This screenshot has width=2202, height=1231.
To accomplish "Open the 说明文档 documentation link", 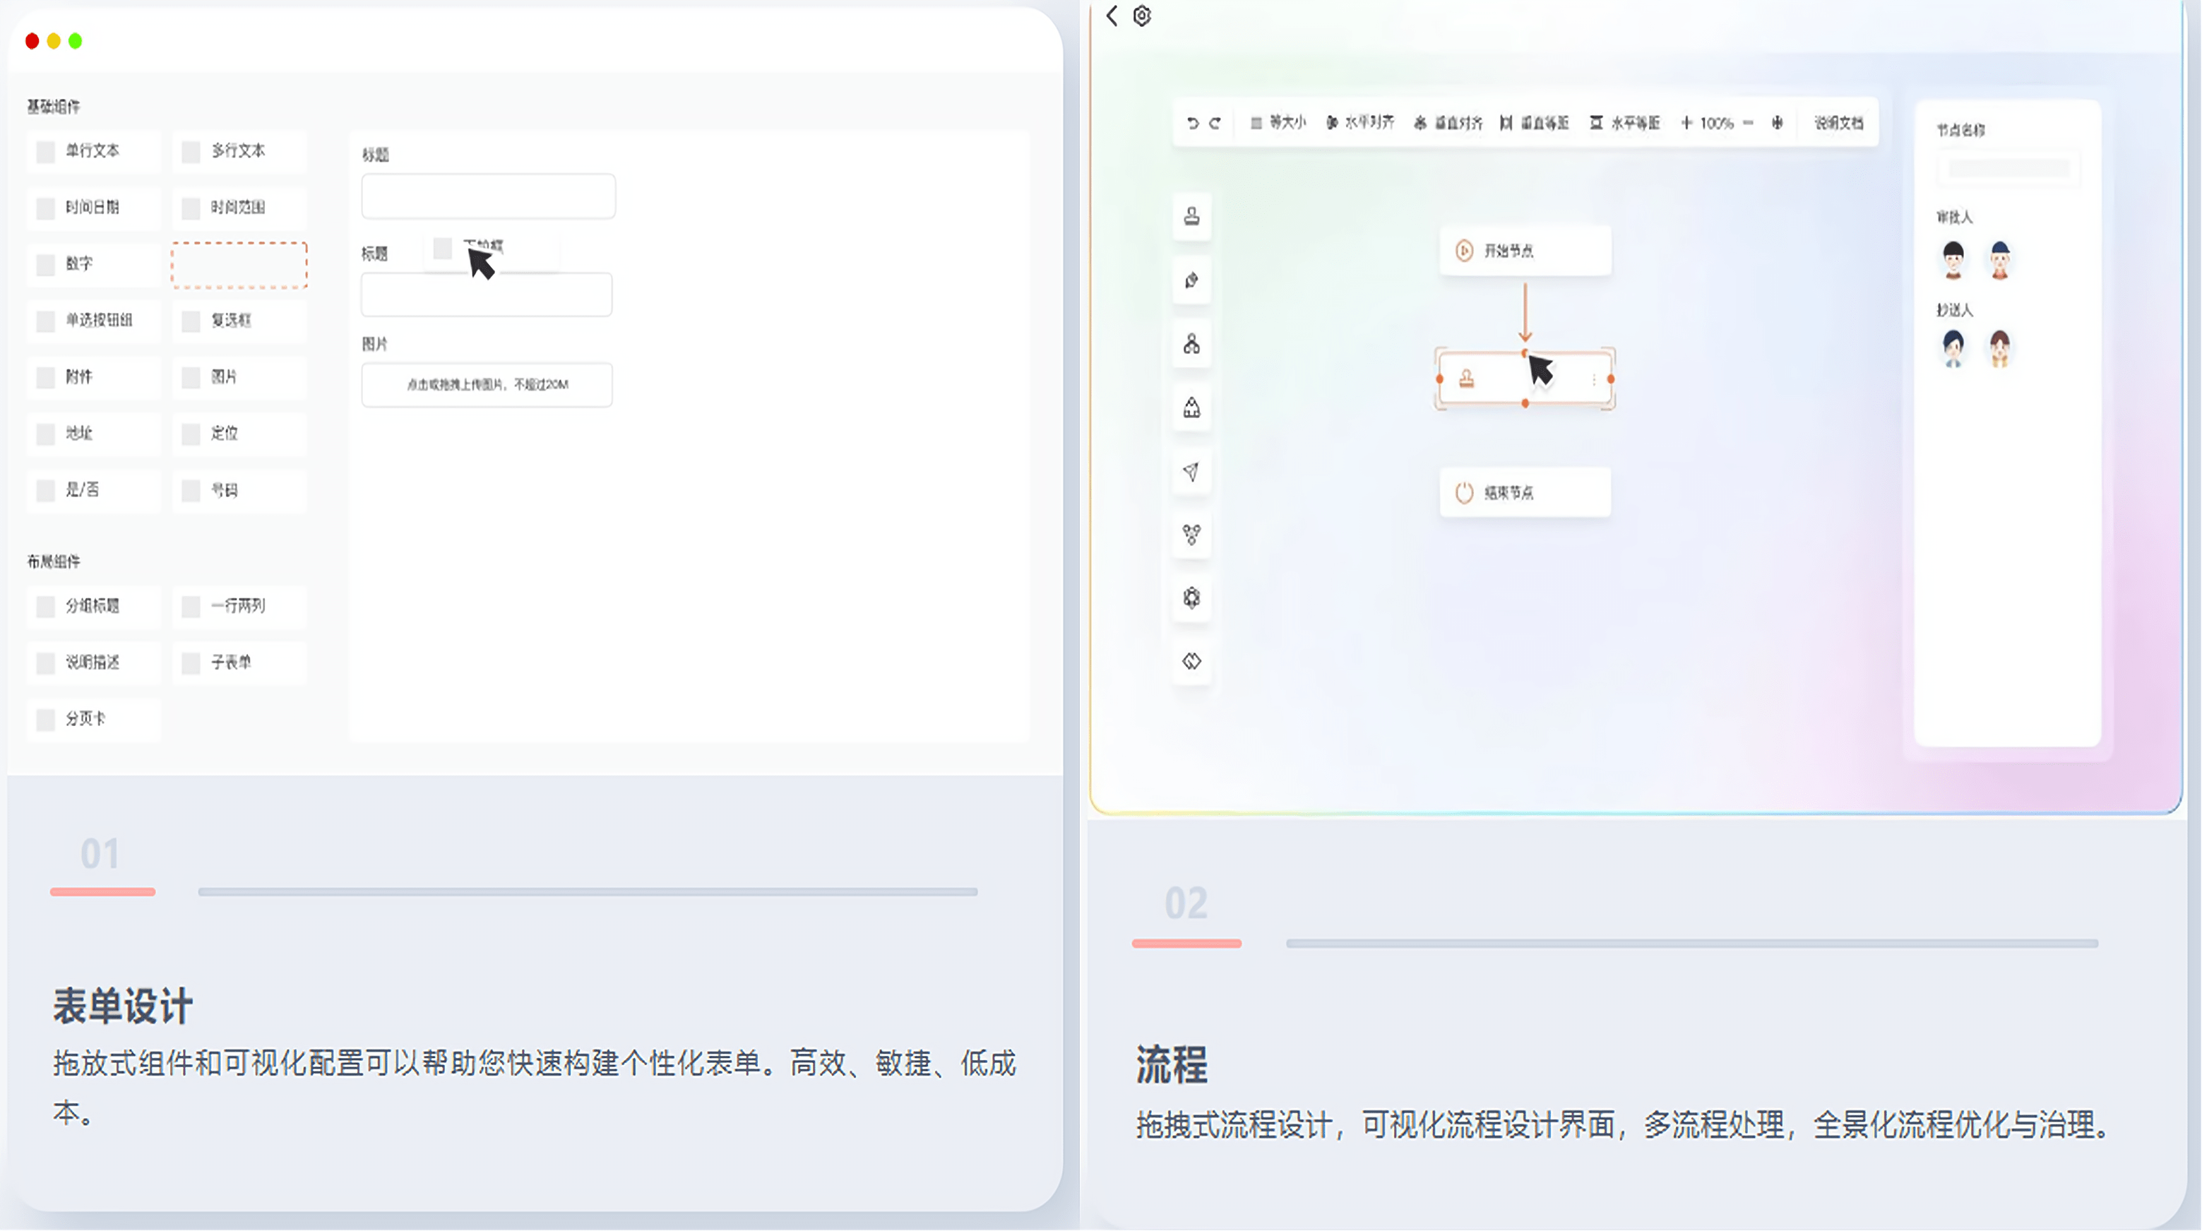I will [x=1838, y=122].
